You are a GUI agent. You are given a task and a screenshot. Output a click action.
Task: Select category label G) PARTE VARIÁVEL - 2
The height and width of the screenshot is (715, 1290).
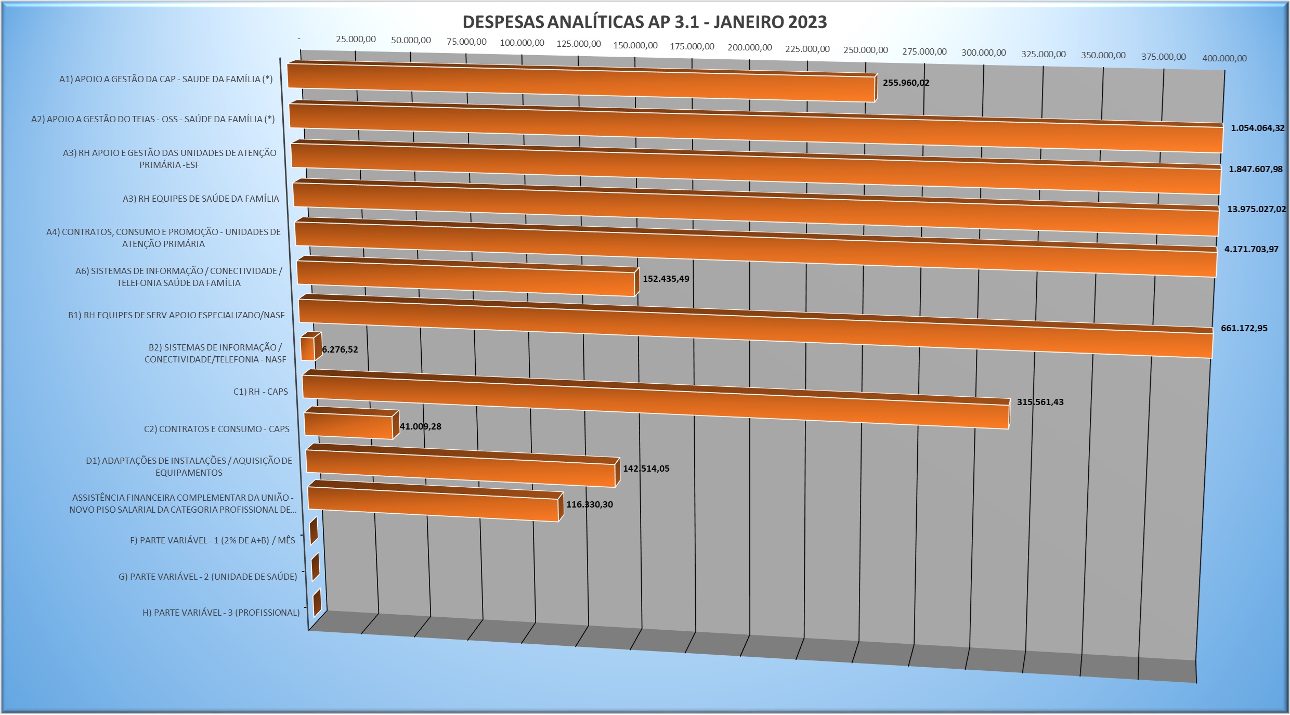coord(207,577)
